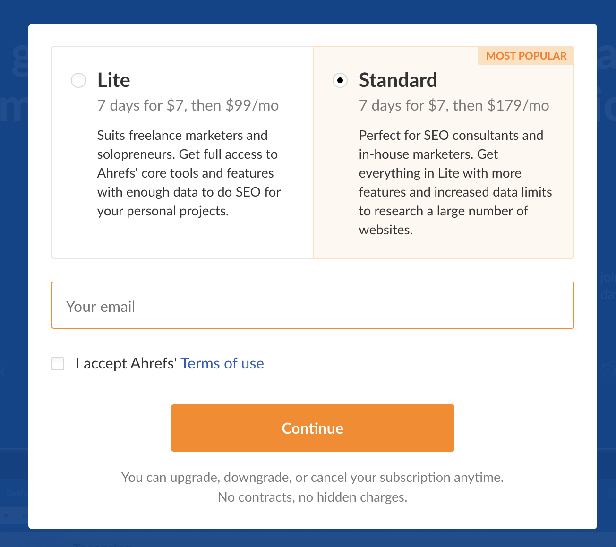Viewport: 616px width, 547px height.
Task: Click the $99/mo Lite price line
Action: click(188, 105)
